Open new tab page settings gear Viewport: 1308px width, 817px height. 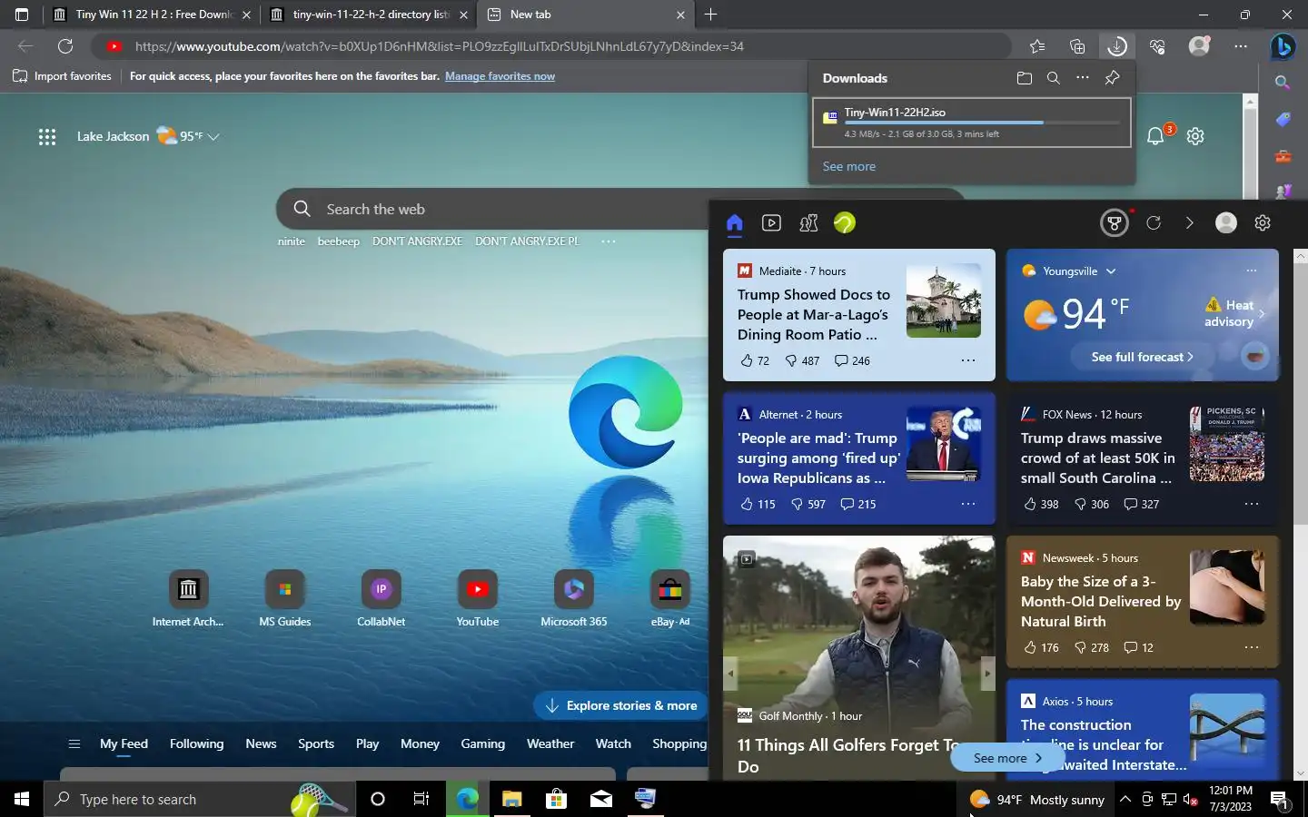pyautogui.click(x=1195, y=136)
